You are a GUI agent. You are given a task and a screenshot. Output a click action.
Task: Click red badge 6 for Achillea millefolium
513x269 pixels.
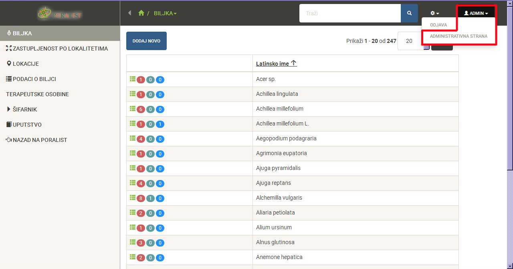(x=141, y=109)
